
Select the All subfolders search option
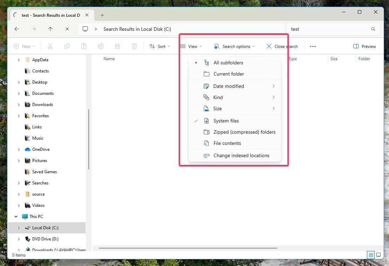click(228, 63)
